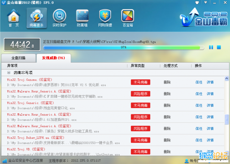The width and height of the screenshot is (230, 164).
Task: Click 信任 for CF 放肆一键修改 row
Action: pyautogui.click(x=199, y=94)
